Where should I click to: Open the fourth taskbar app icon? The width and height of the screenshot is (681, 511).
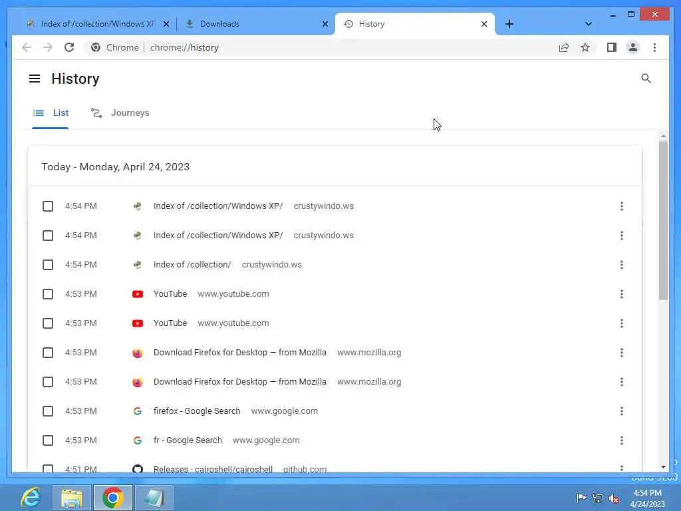pos(154,498)
